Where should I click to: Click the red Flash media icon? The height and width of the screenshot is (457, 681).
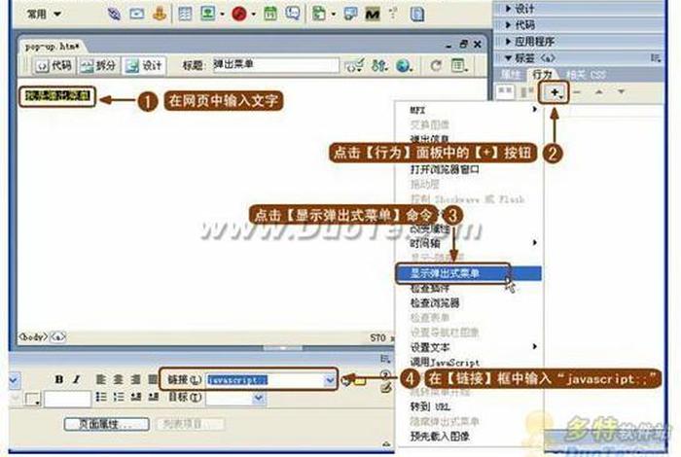(x=239, y=14)
